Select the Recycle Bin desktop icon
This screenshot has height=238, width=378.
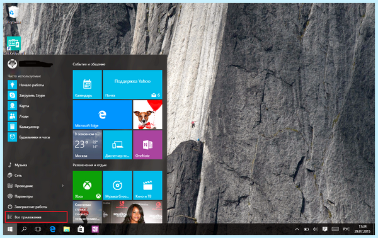coord(13,14)
